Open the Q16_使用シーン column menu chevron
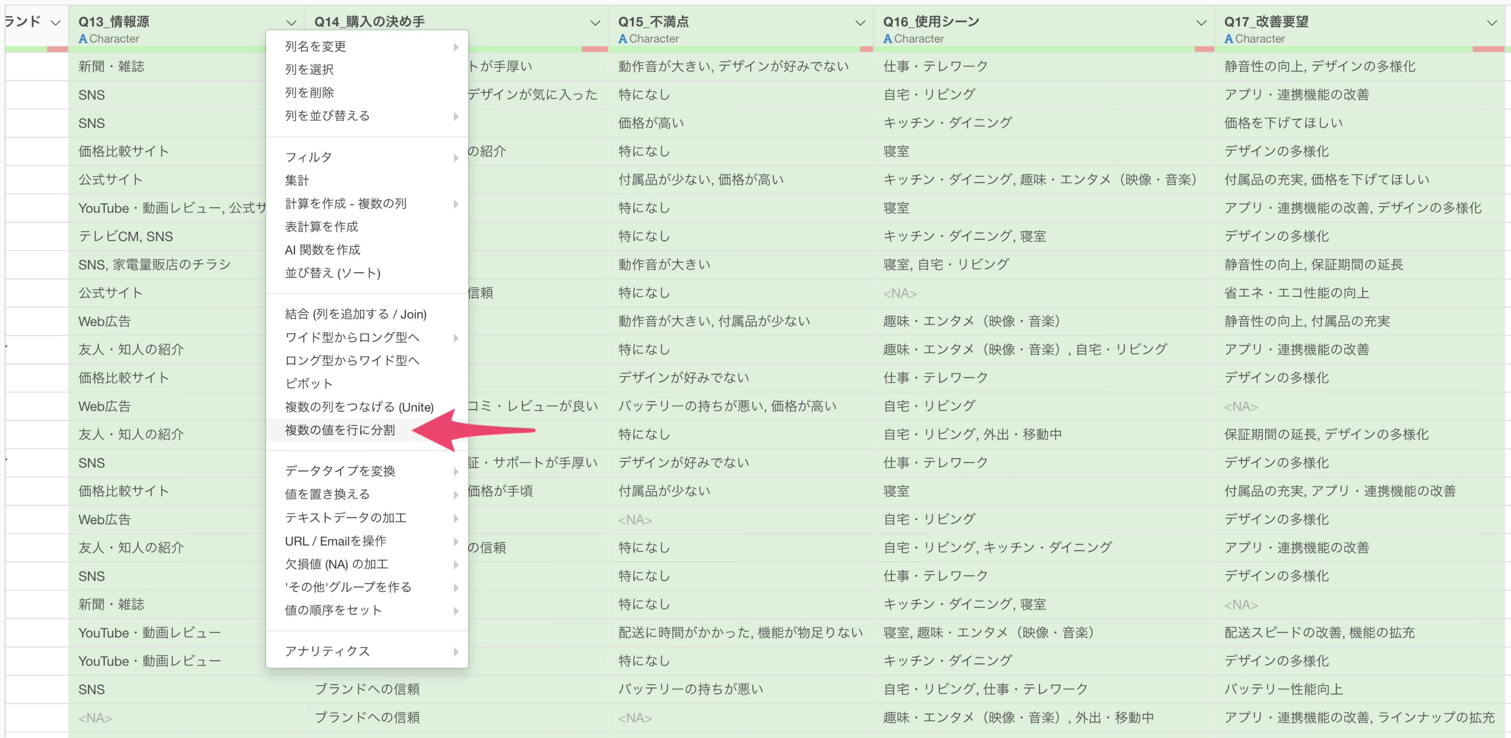1511x738 pixels. [x=1201, y=22]
